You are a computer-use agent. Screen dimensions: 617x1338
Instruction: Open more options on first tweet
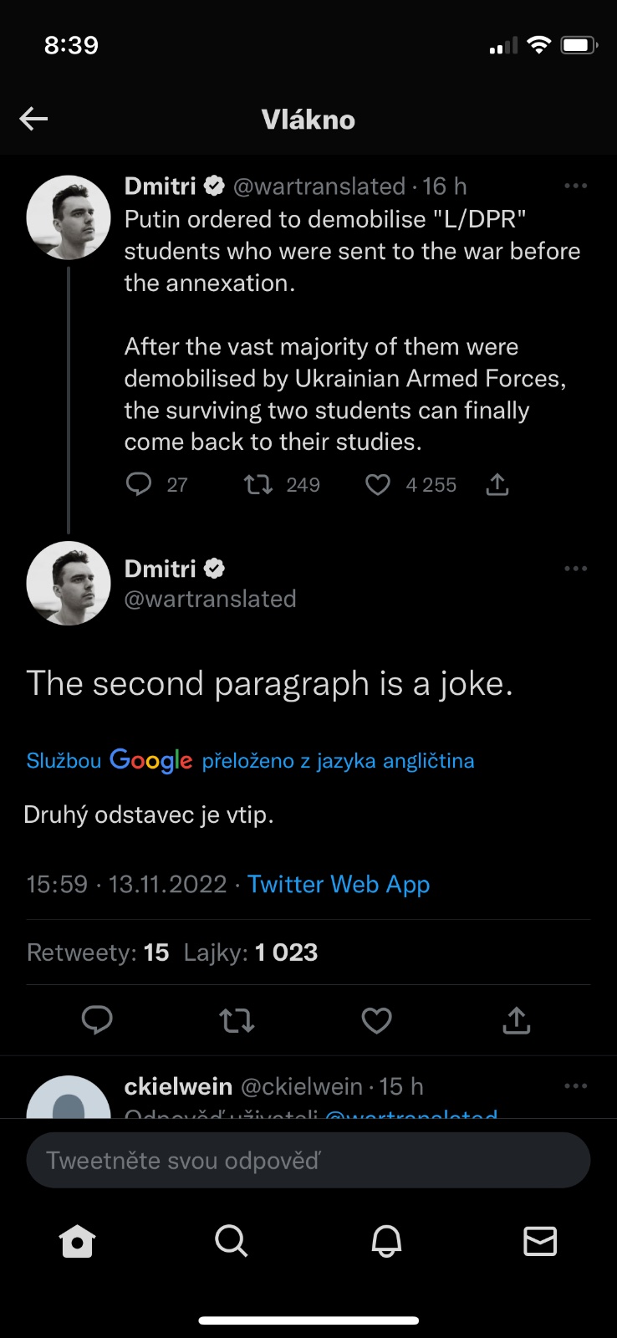(x=575, y=186)
